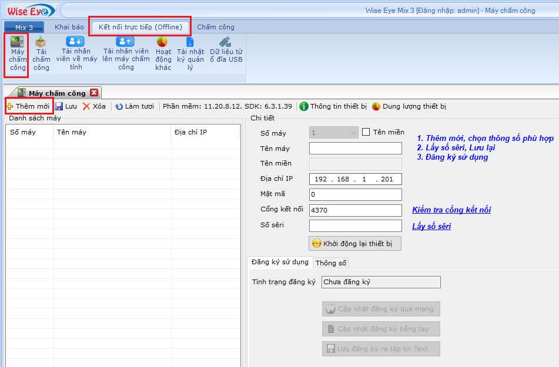Click Lấy số sêri link
559x367 pixels.
(431, 226)
